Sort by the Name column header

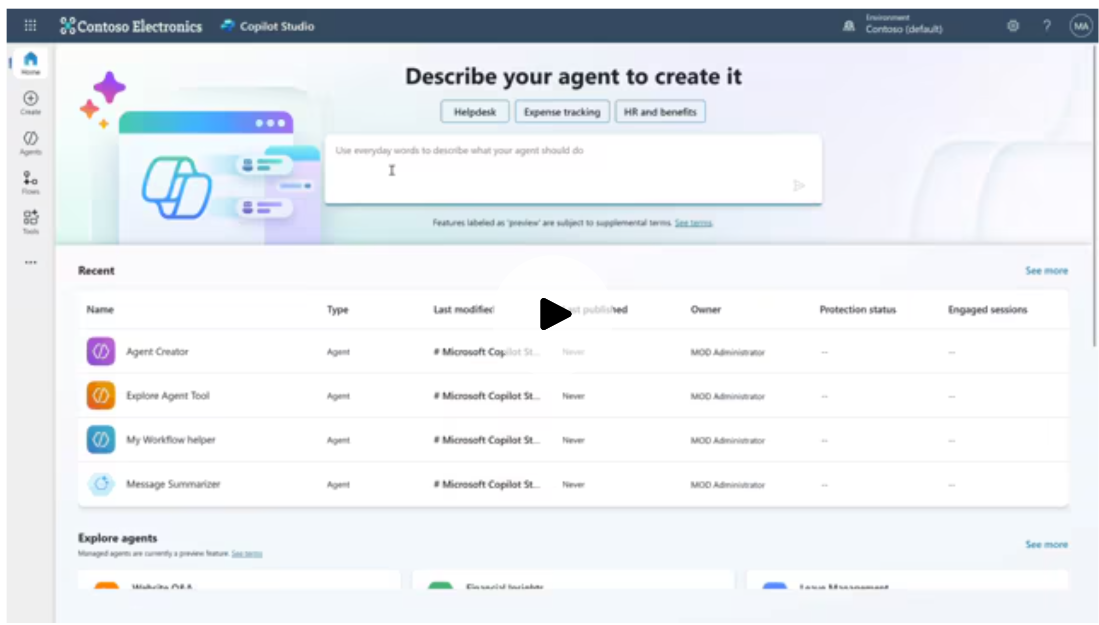tap(100, 309)
